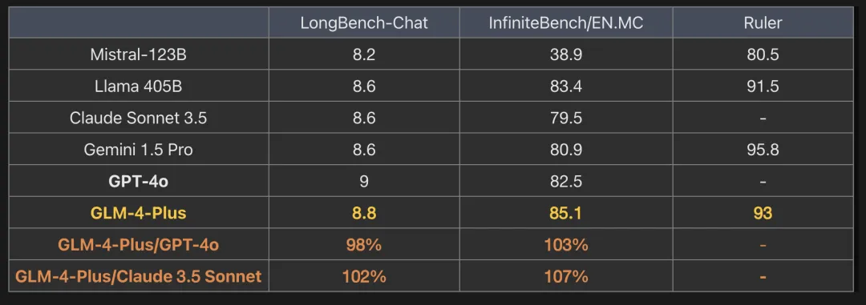The image size is (866, 305).
Task: Select the GLM-4-Plus/GPT-4o ratio row label
Action: coord(139,244)
